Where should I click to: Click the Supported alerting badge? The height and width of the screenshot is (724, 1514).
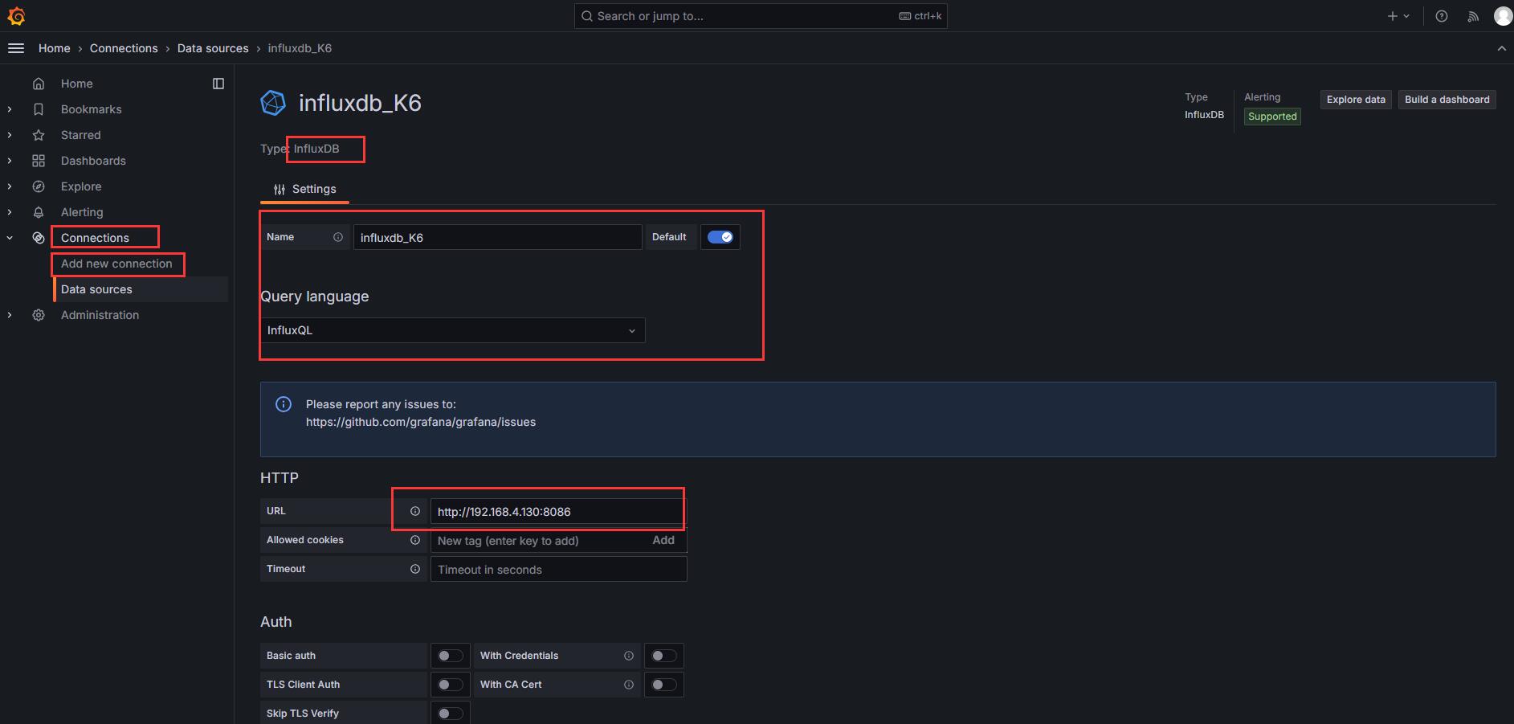point(1272,117)
